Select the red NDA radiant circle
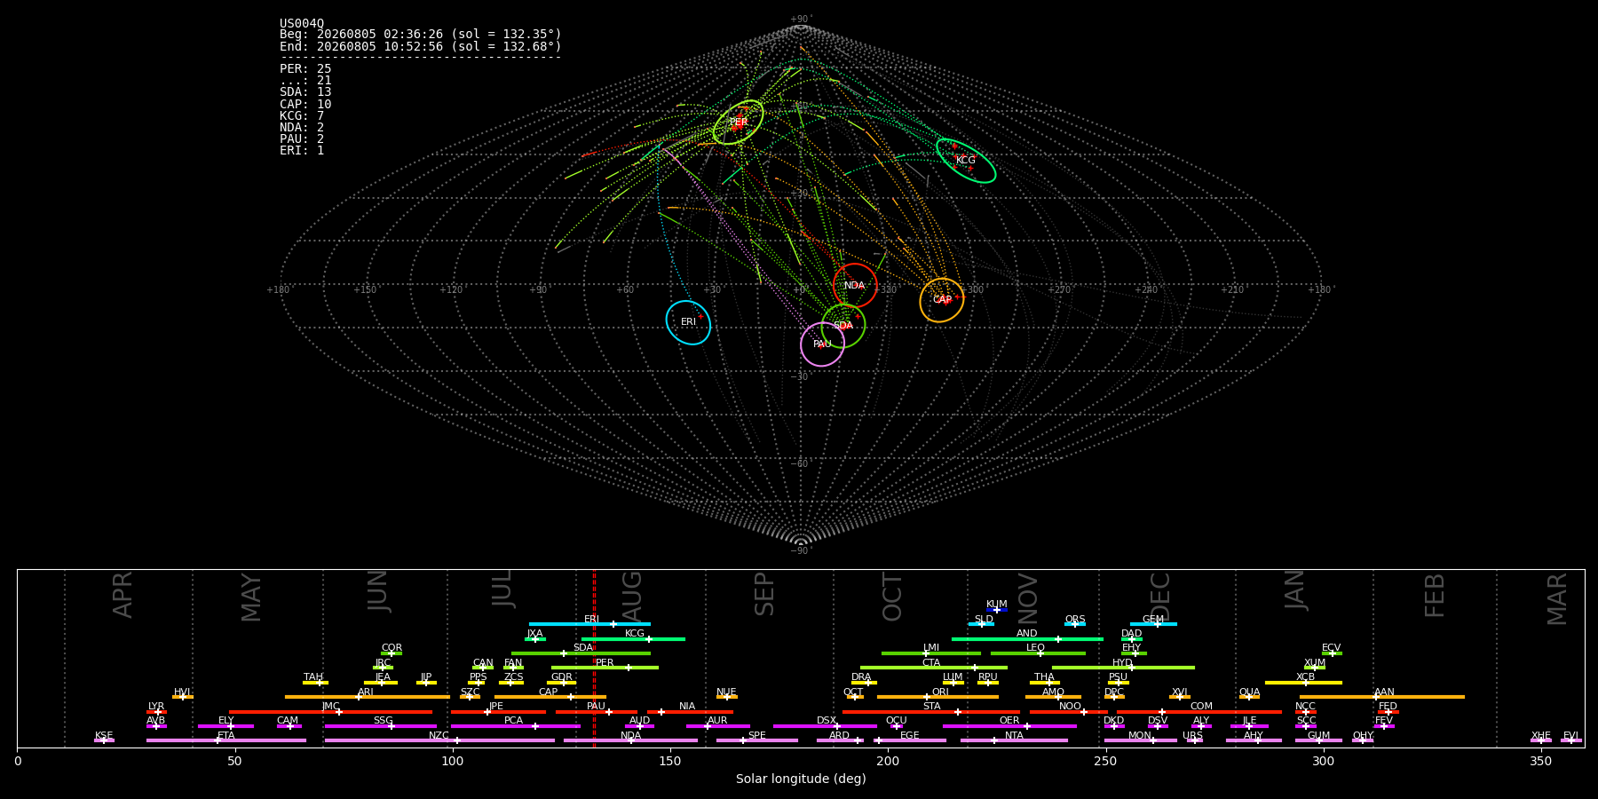 point(855,285)
